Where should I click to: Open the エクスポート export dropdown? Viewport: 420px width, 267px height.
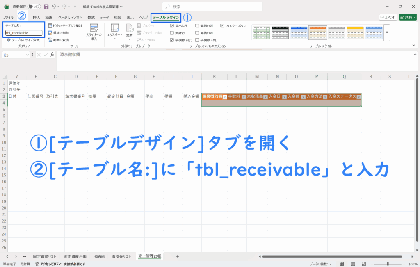click(x=115, y=31)
